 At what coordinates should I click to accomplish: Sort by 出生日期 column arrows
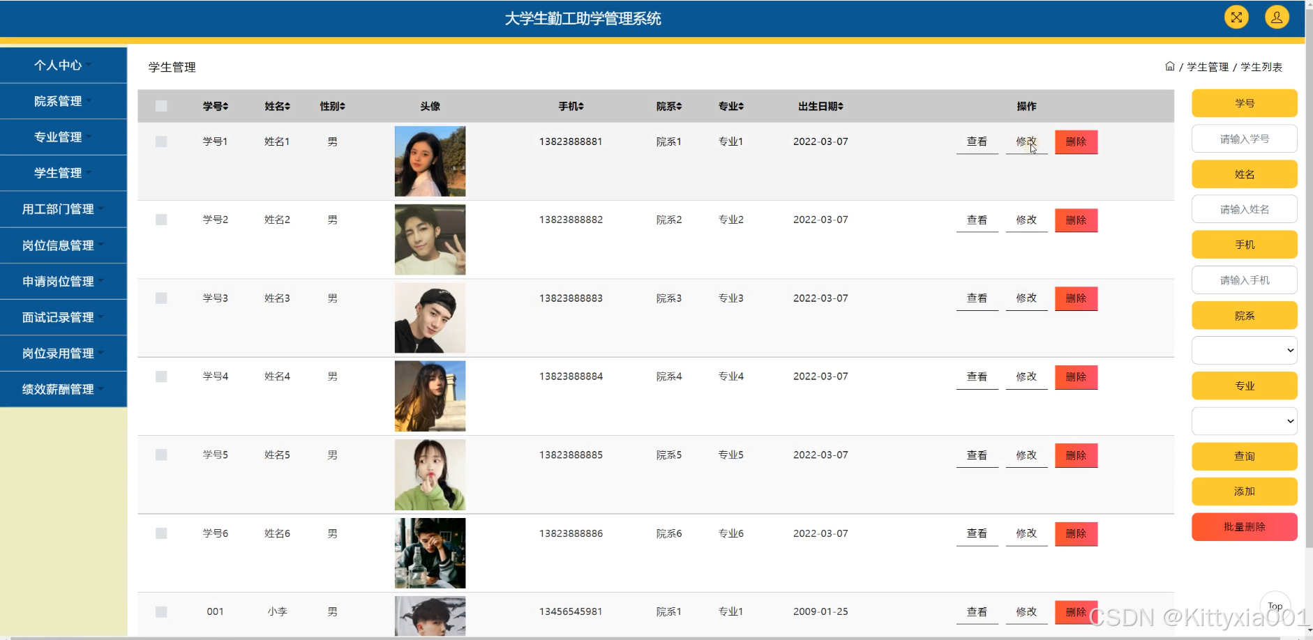point(841,107)
